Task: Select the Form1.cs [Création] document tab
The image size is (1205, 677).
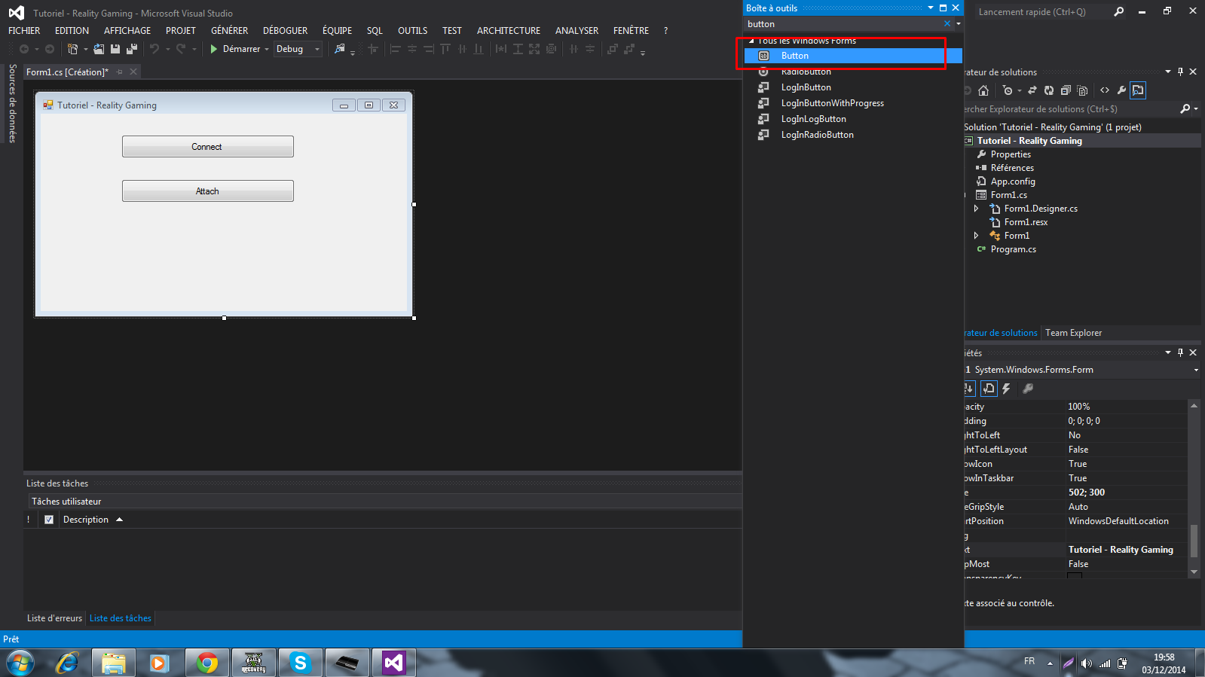Action: [67, 72]
